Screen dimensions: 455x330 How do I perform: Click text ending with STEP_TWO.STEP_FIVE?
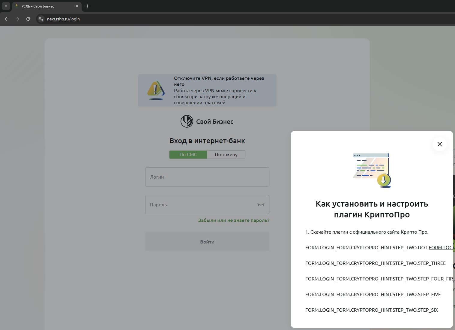pos(373,295)
